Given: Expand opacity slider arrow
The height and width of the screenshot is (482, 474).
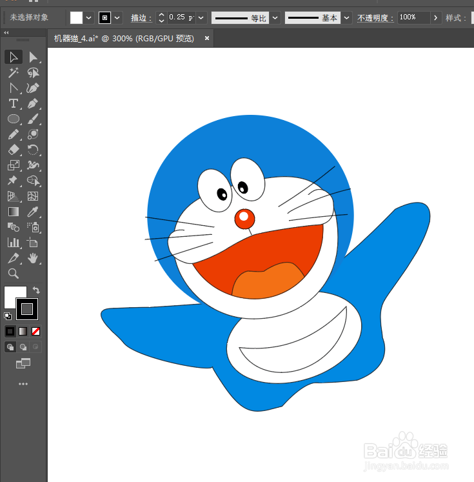Looking at the screenshot, I should click(x=435, y=17).
